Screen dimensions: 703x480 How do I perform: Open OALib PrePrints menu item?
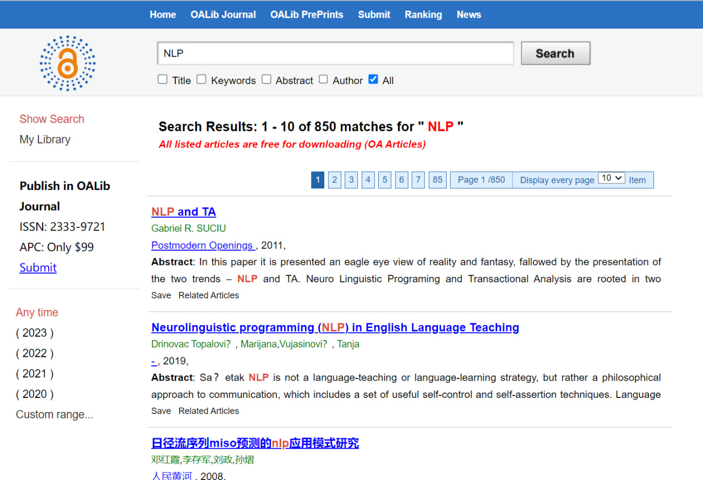(x=306, y=15)
